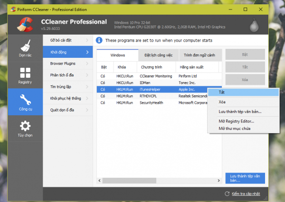Viewport: 285px width, 202px height.
Task: Click blue Lưu thành tệp văn bản button
Action: point(245,178)
